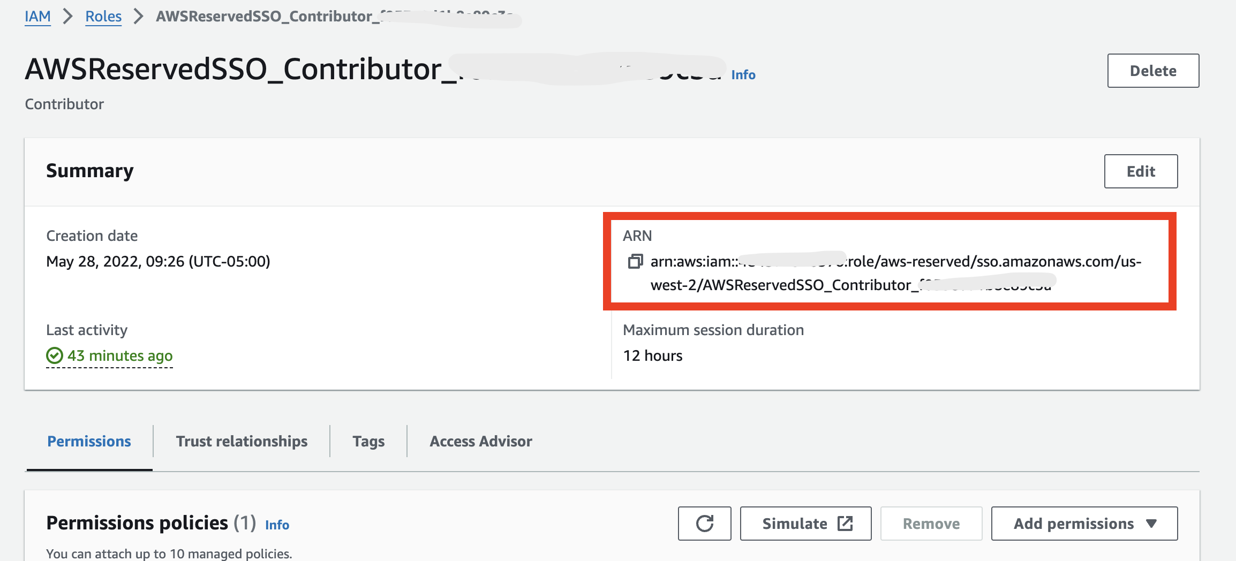This screenshot has height=561, width=1236.
Task: Switch to the Permissions tab
Action: [89, 441]
